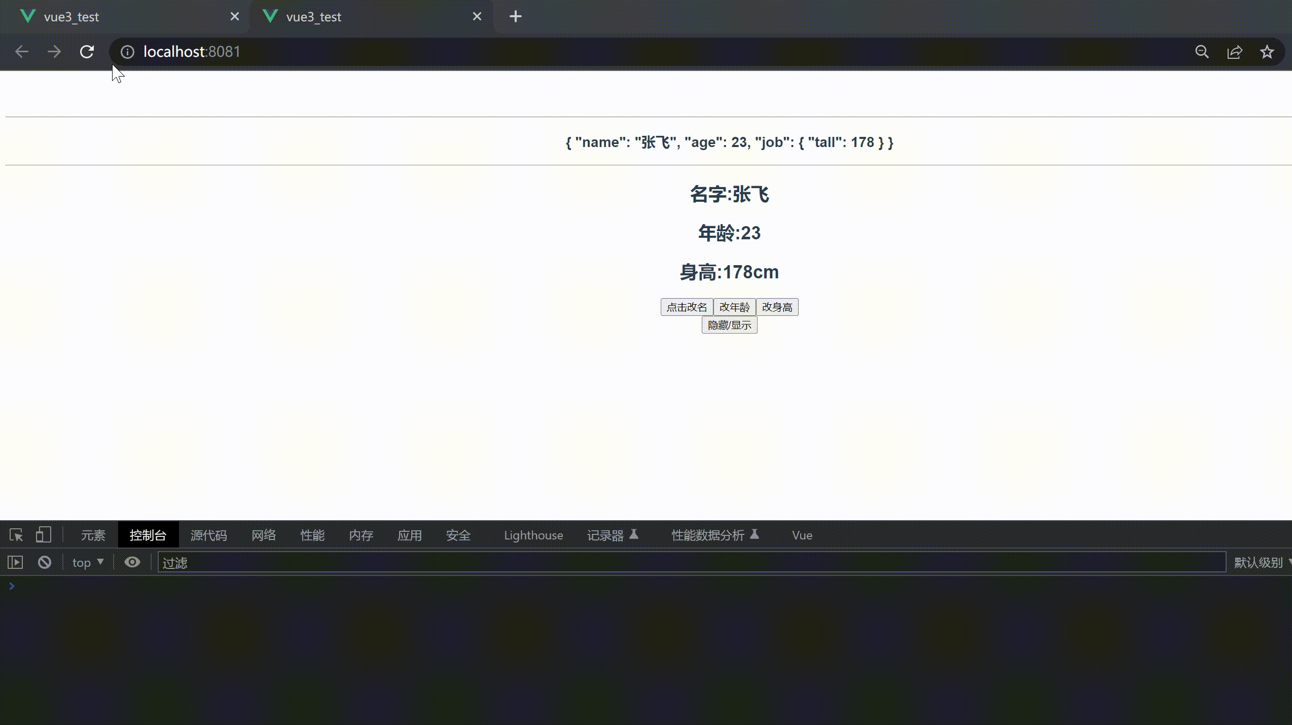Open the 网络 panel
This screenshot has width=1292, height=725.
[263, 535]
